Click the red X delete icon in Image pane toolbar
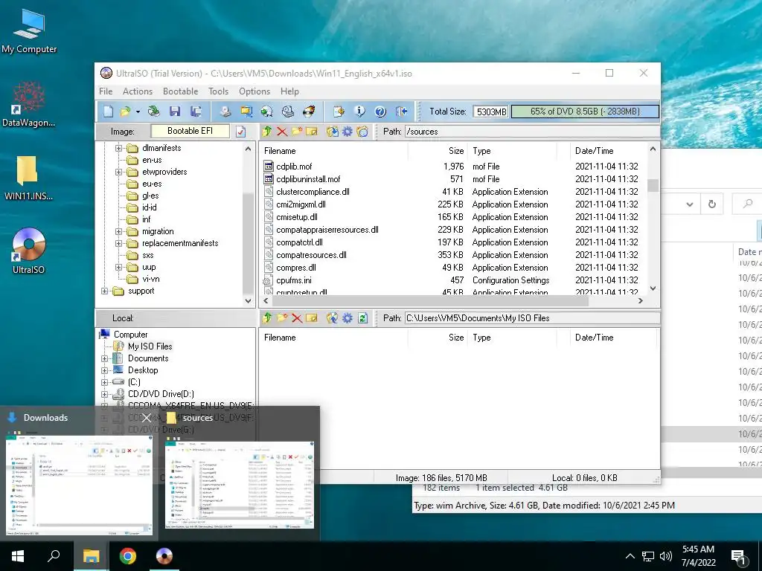 [x=282, y=132]
